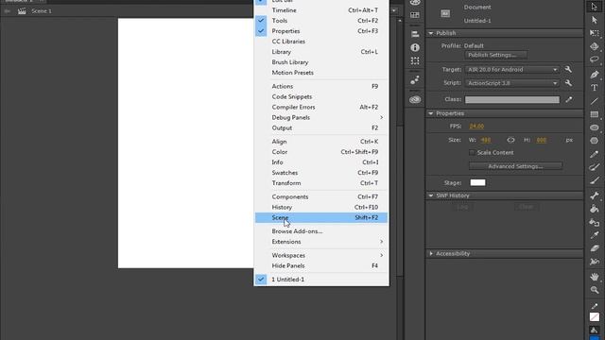The width and height of the screenshot is (605, 340).
Task: Choose Timeline from the Window menu
Action: [321, 10]
